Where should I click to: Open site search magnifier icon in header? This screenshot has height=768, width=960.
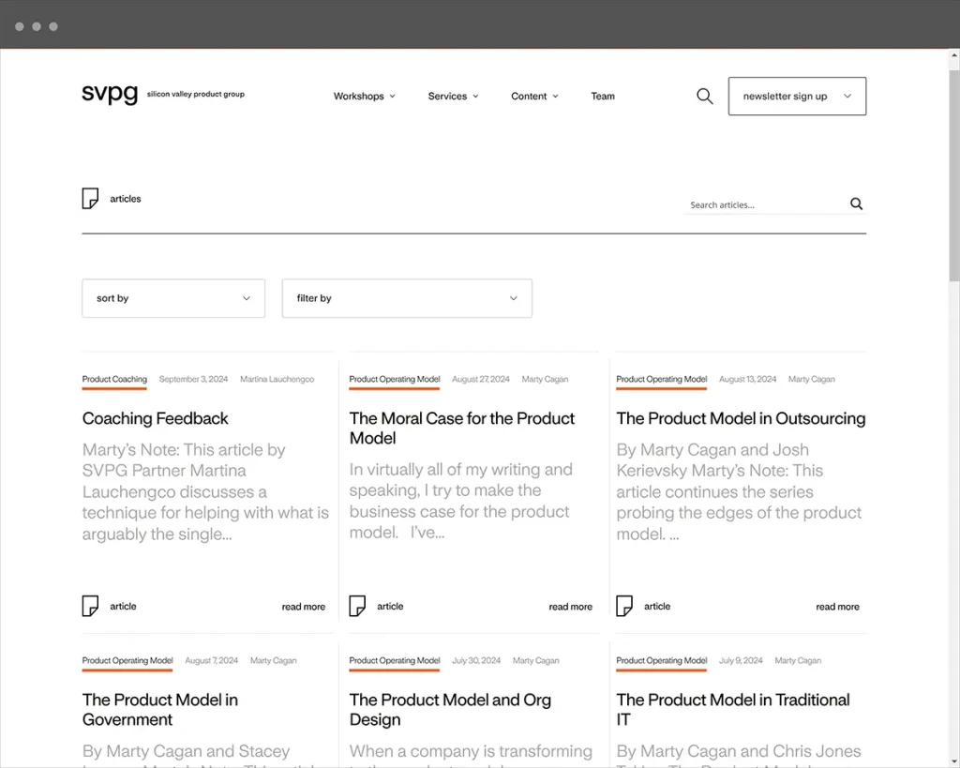pos(705,97)
